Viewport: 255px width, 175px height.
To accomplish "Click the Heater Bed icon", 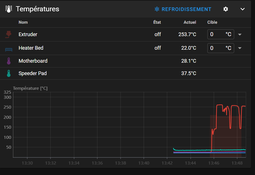I will coord(9,49).
